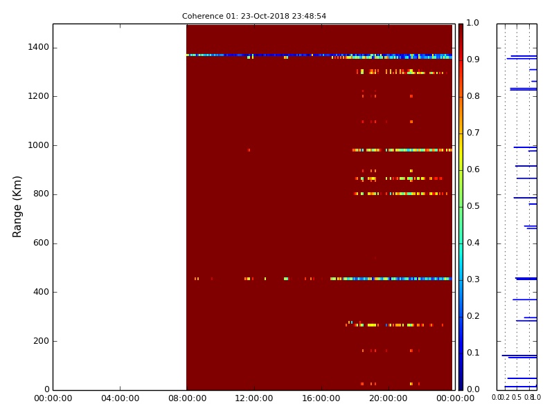Click the 800 range tick label
This screenshot has width=554, height=415.
(41, 194)
